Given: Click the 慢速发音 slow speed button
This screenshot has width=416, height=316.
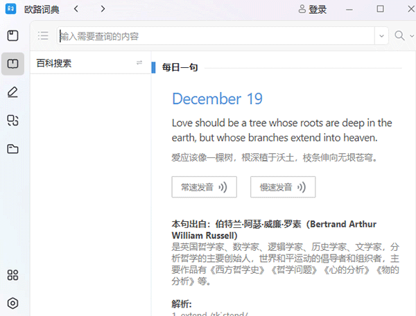Looking at the screenshot, I should (x=283, y=187).
